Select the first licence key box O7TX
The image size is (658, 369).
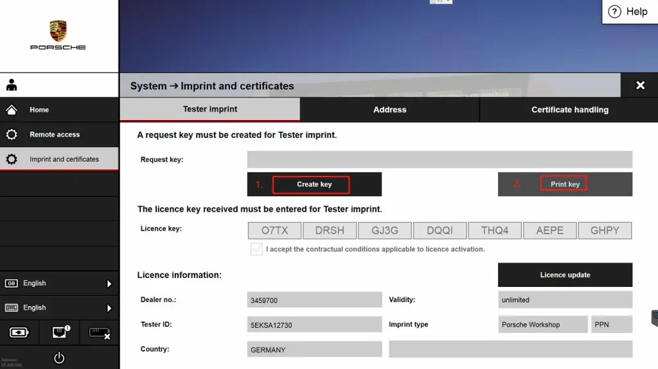(x=274, y=230)
